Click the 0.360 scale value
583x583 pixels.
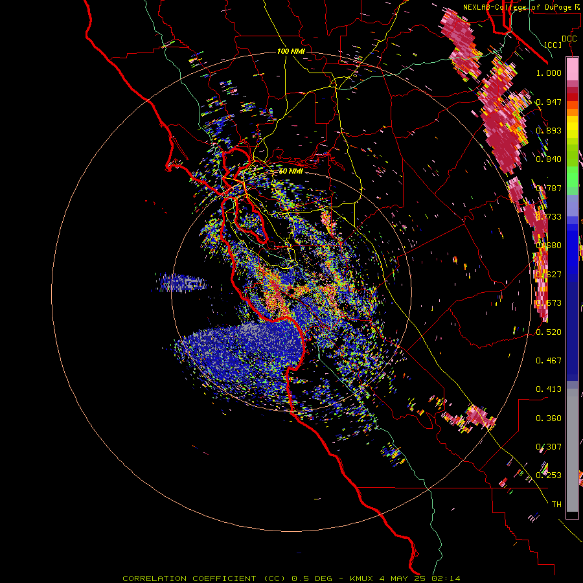pos(549,418)
